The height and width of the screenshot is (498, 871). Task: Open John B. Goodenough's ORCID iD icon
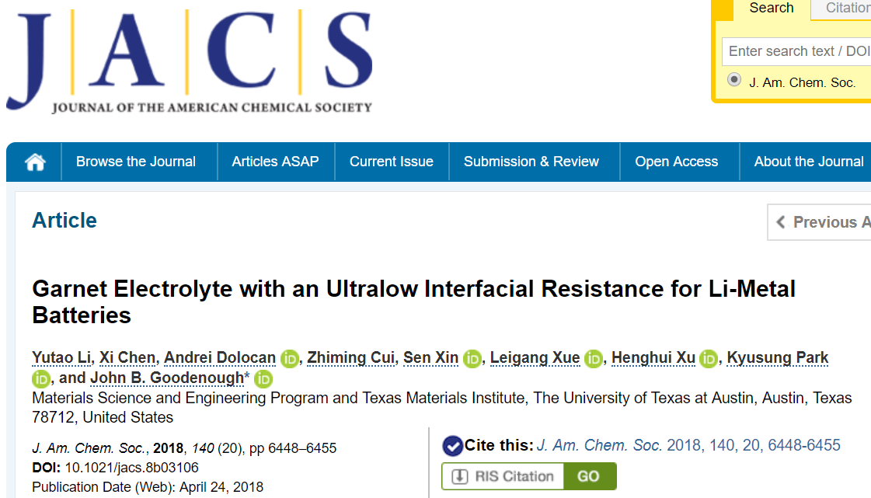[x=263, y=379]
